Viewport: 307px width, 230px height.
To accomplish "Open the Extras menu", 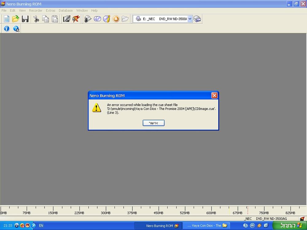I will coord(51,10).
